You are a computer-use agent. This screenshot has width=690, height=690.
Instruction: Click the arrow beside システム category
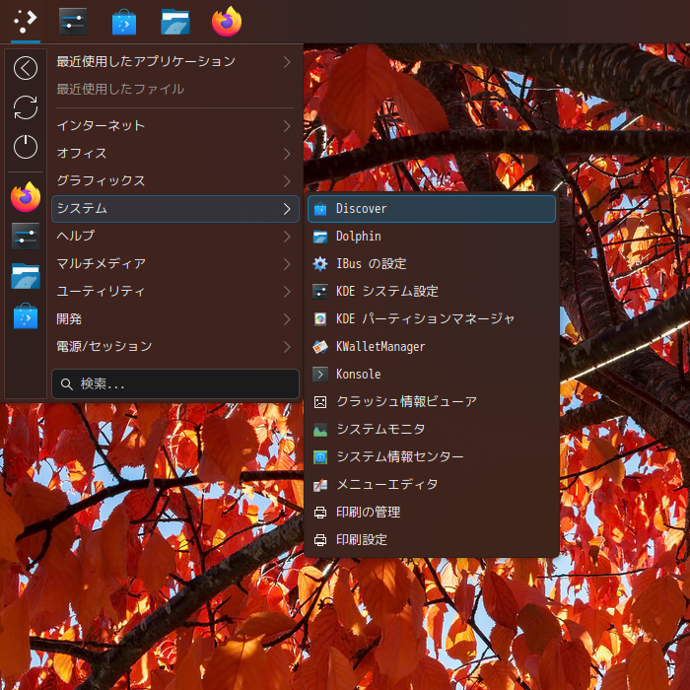pyautogui.click(x=287, y=209)
